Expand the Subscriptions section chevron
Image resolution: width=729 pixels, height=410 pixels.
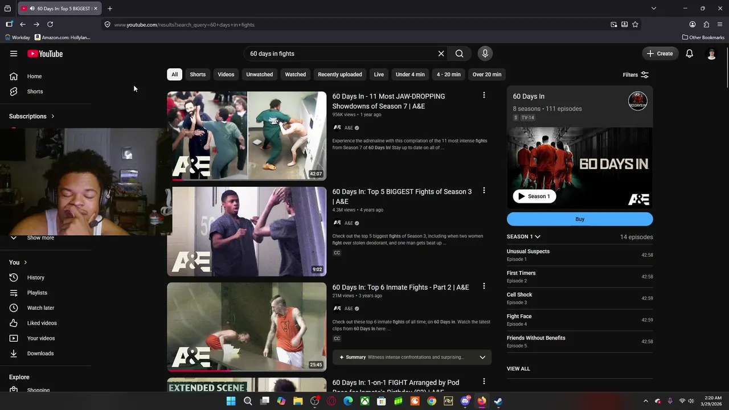click(53, 116)
